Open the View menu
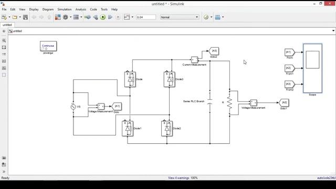 pyautogui.click(x=22, y=9)
